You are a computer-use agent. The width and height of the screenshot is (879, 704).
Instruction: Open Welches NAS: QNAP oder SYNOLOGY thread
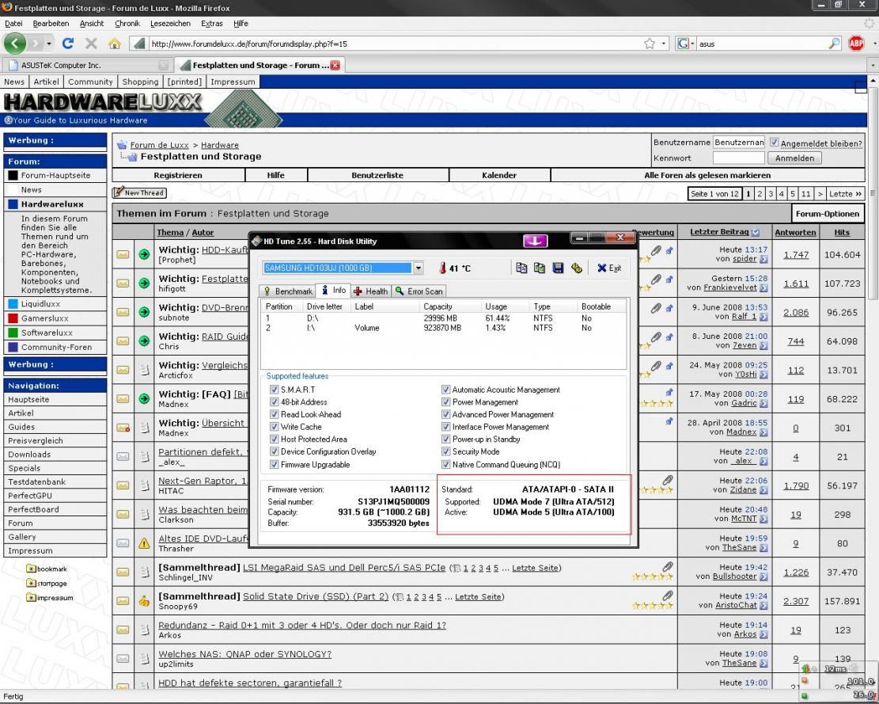tap(244, 654)
